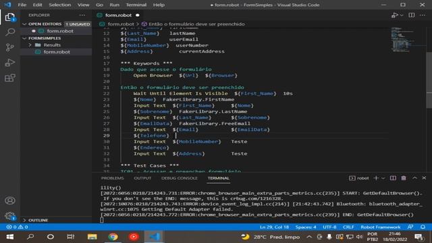Select the form.robot editor tab

pyautogui.click(x=119, y=15)
